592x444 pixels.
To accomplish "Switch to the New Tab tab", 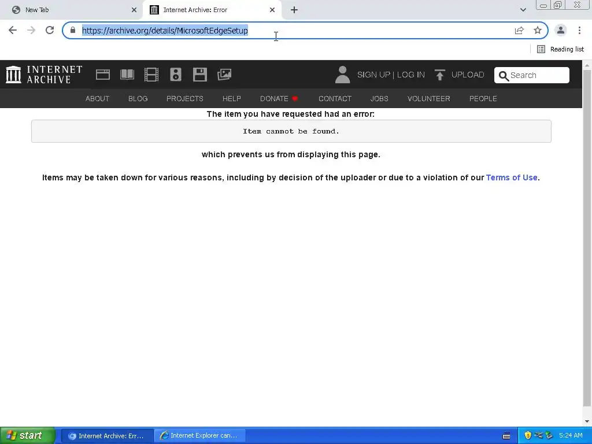I will 71,10.
